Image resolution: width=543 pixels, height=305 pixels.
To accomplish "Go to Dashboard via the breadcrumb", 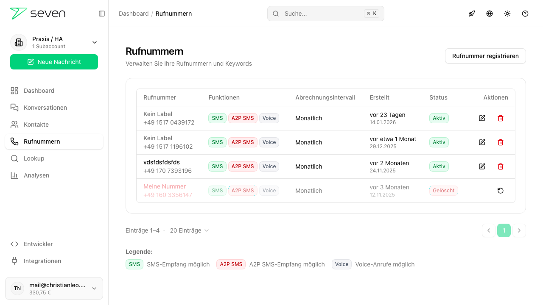I will pyautogui.click(x=134, y=14).
